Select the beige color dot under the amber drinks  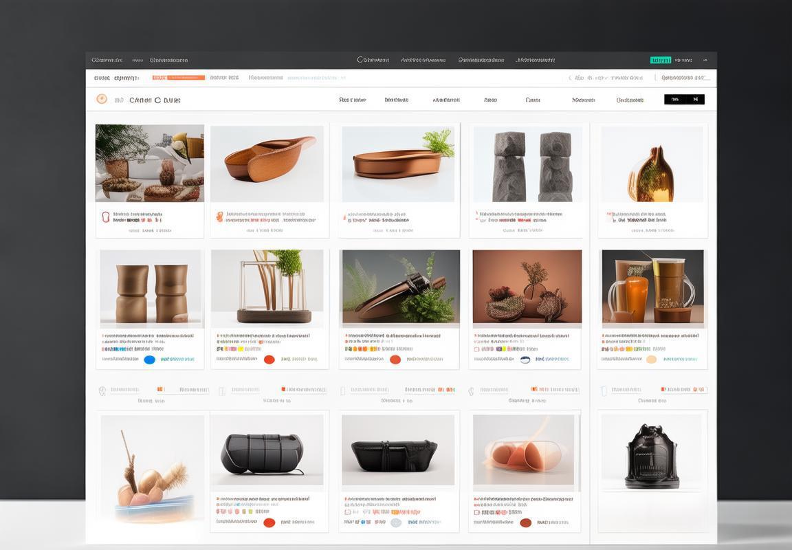(650, 359)
